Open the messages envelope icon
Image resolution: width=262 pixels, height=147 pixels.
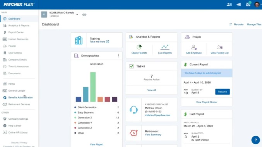coord(248,4)
